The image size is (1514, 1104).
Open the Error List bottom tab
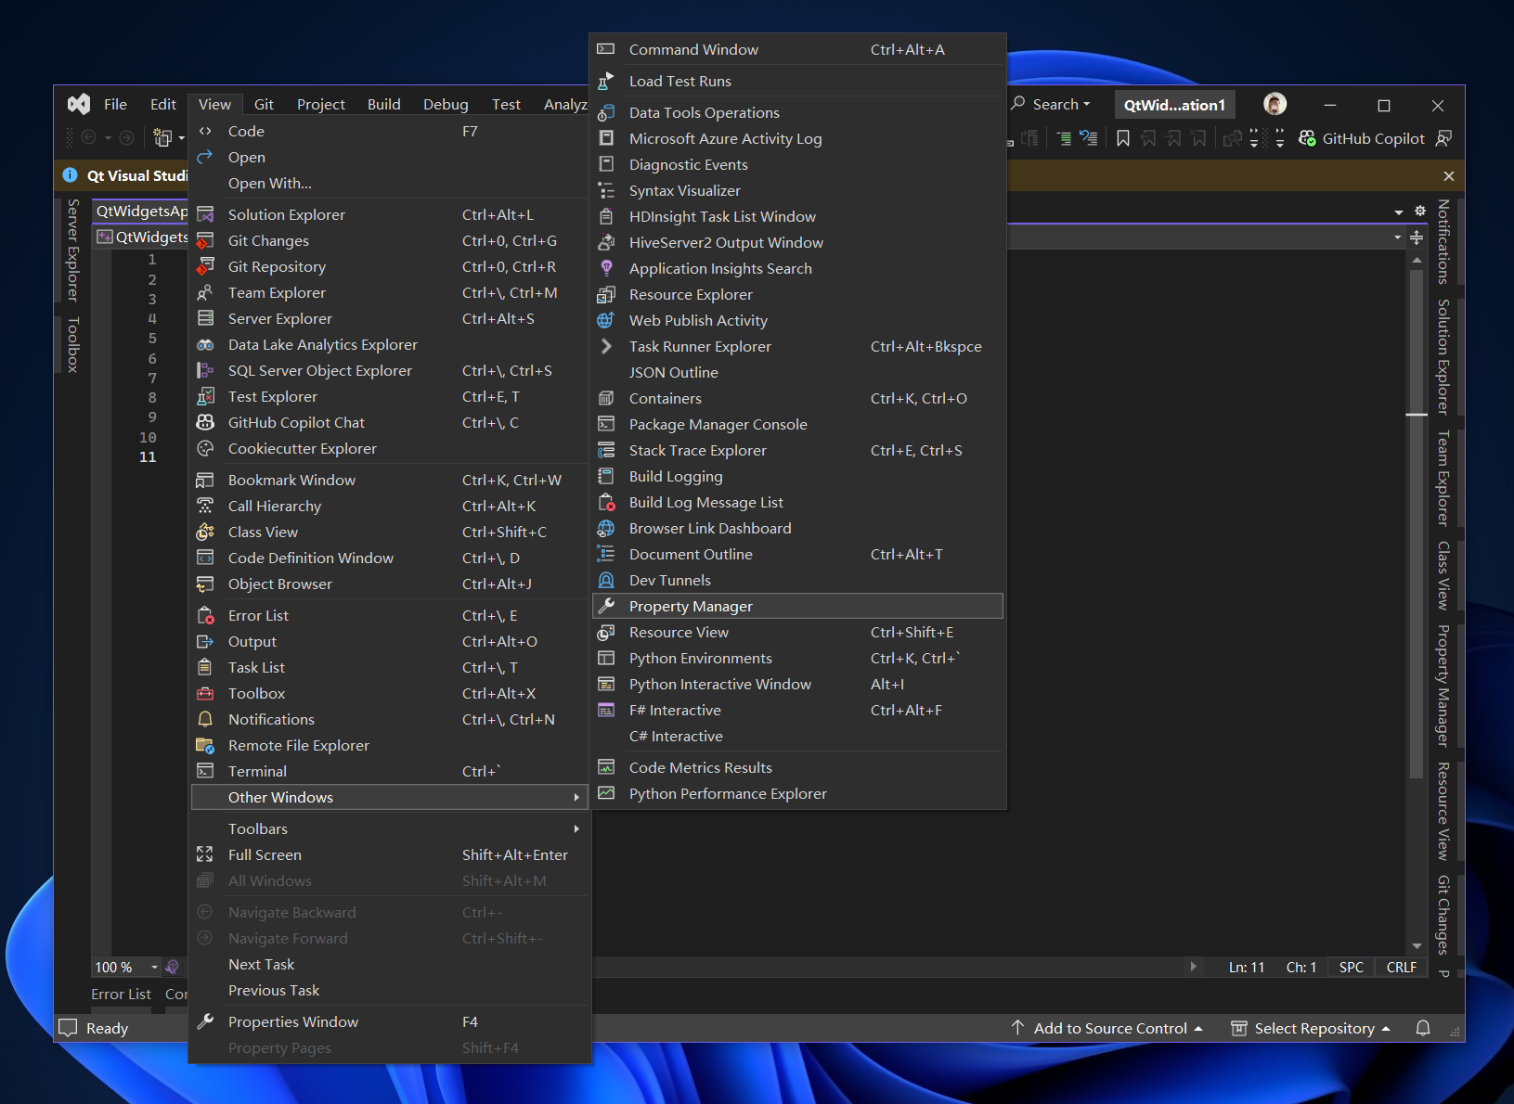point(121,994)
